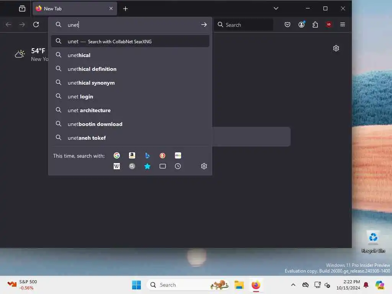Search open tabs using the tab icon
The image size is (392, 294).
pyautogui.click(x=162, y=166)
